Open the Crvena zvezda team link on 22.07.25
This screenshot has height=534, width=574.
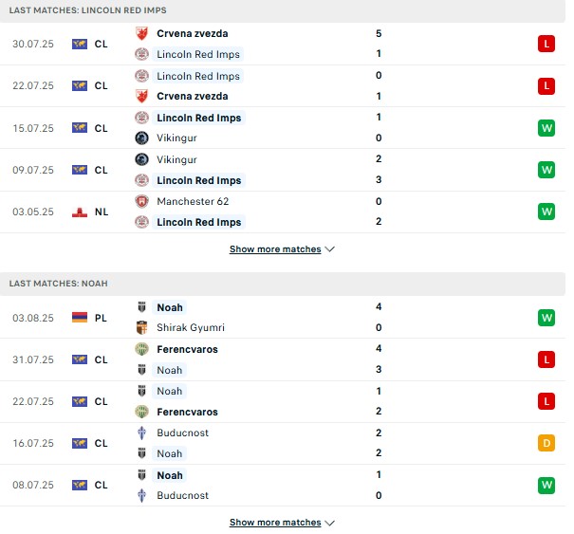(x=193, y=96)
